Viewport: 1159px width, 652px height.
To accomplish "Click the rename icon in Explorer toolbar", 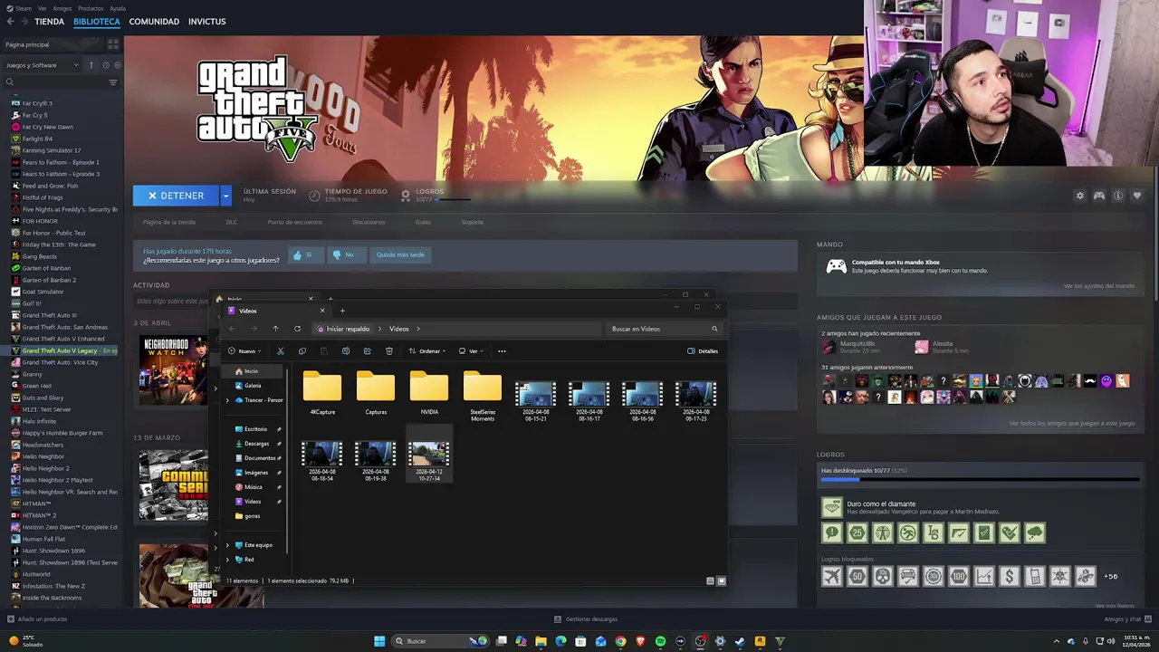I will (346, 351).
